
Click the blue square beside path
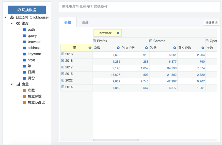coord(24,30)
